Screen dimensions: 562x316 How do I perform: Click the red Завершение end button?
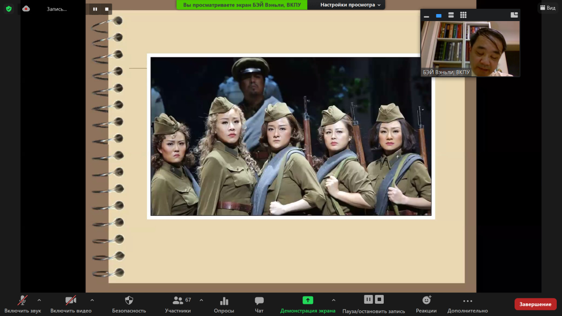pyautogui.click(x=535, y=304)
